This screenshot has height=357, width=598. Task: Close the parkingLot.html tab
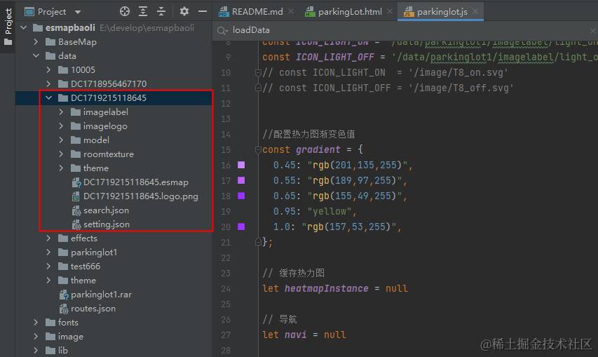[x=390, y=12]
